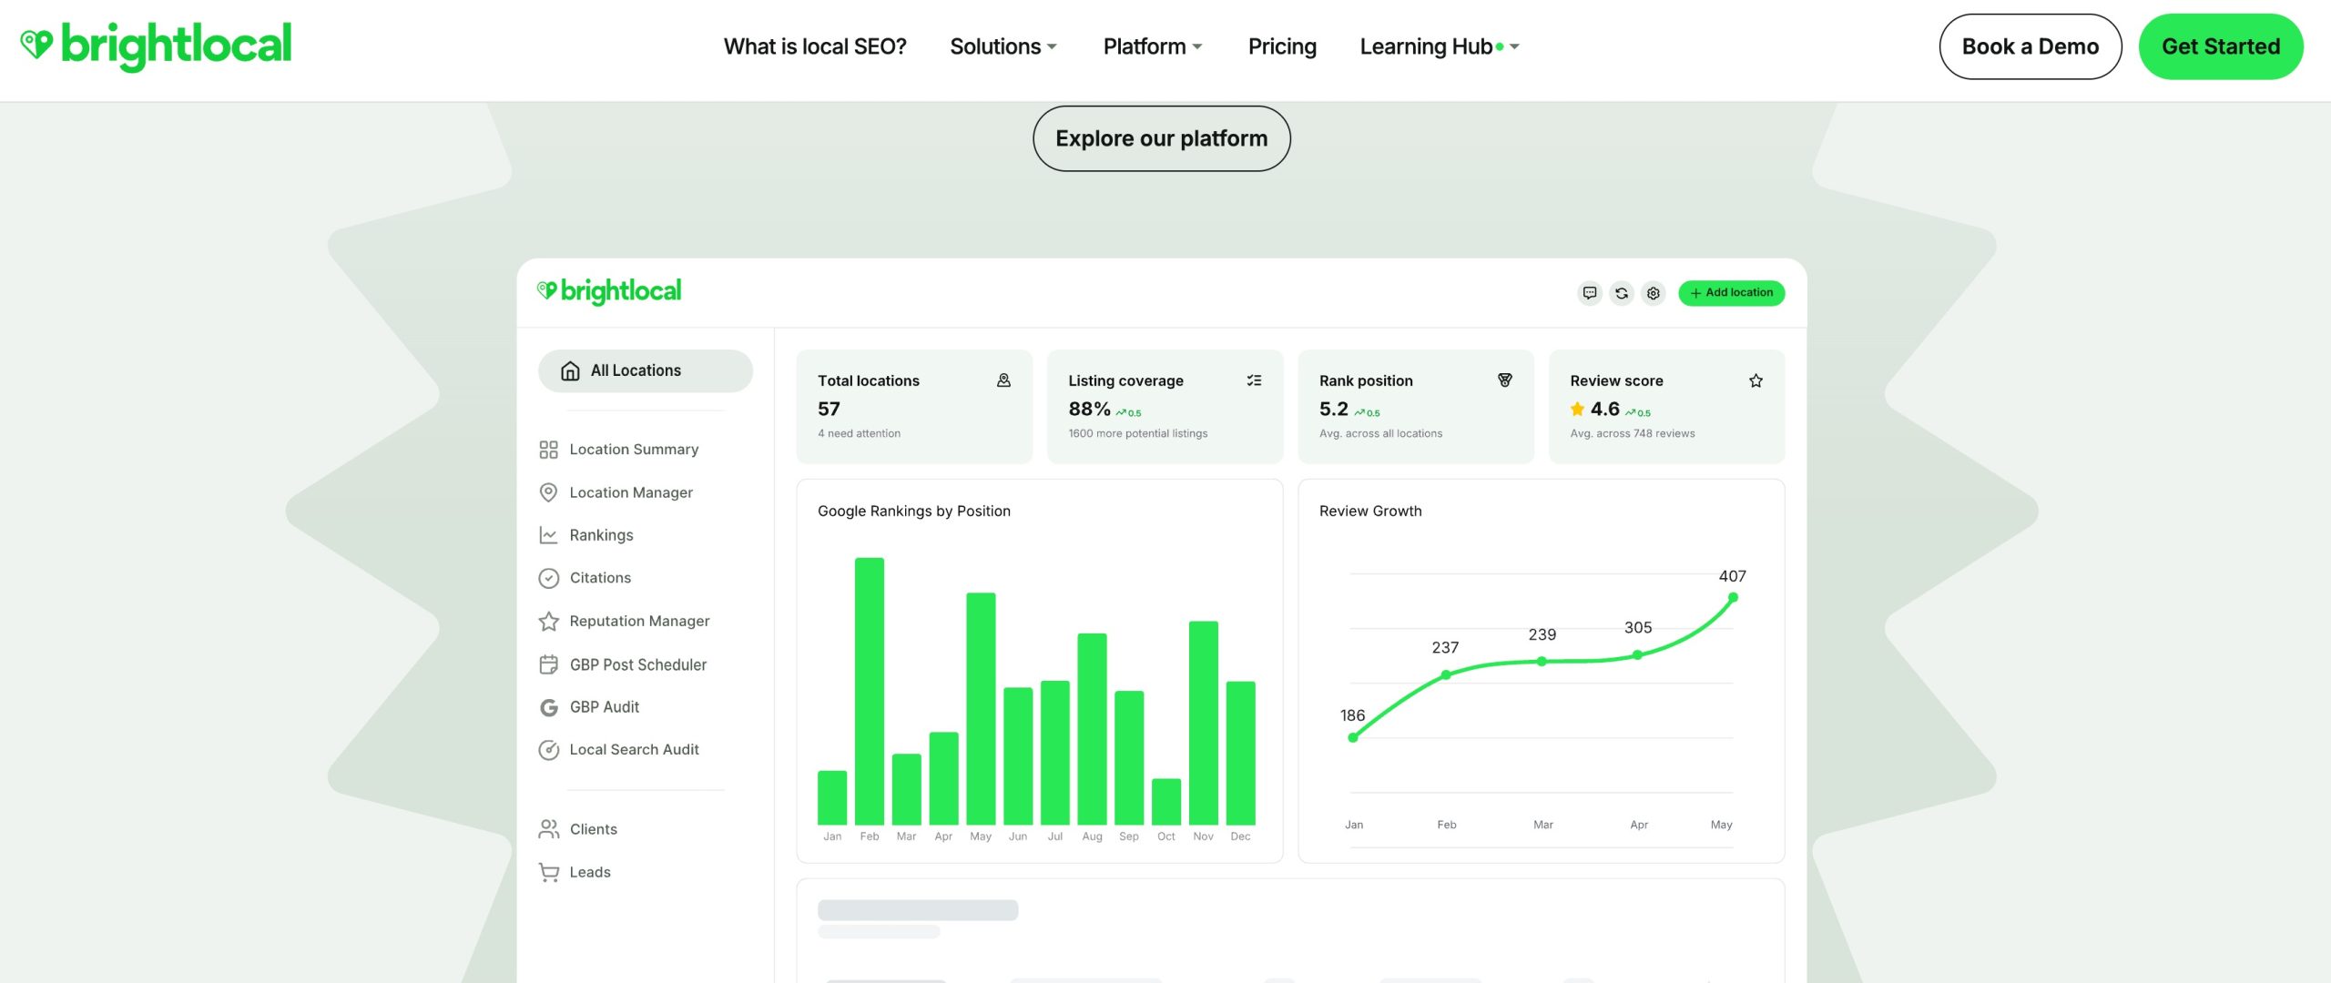Viewport: 2331px width, 983px height.
Task: Click the yellow star beside the 4.6 score
Action: pyautogui.click(x=1577, y=410)
